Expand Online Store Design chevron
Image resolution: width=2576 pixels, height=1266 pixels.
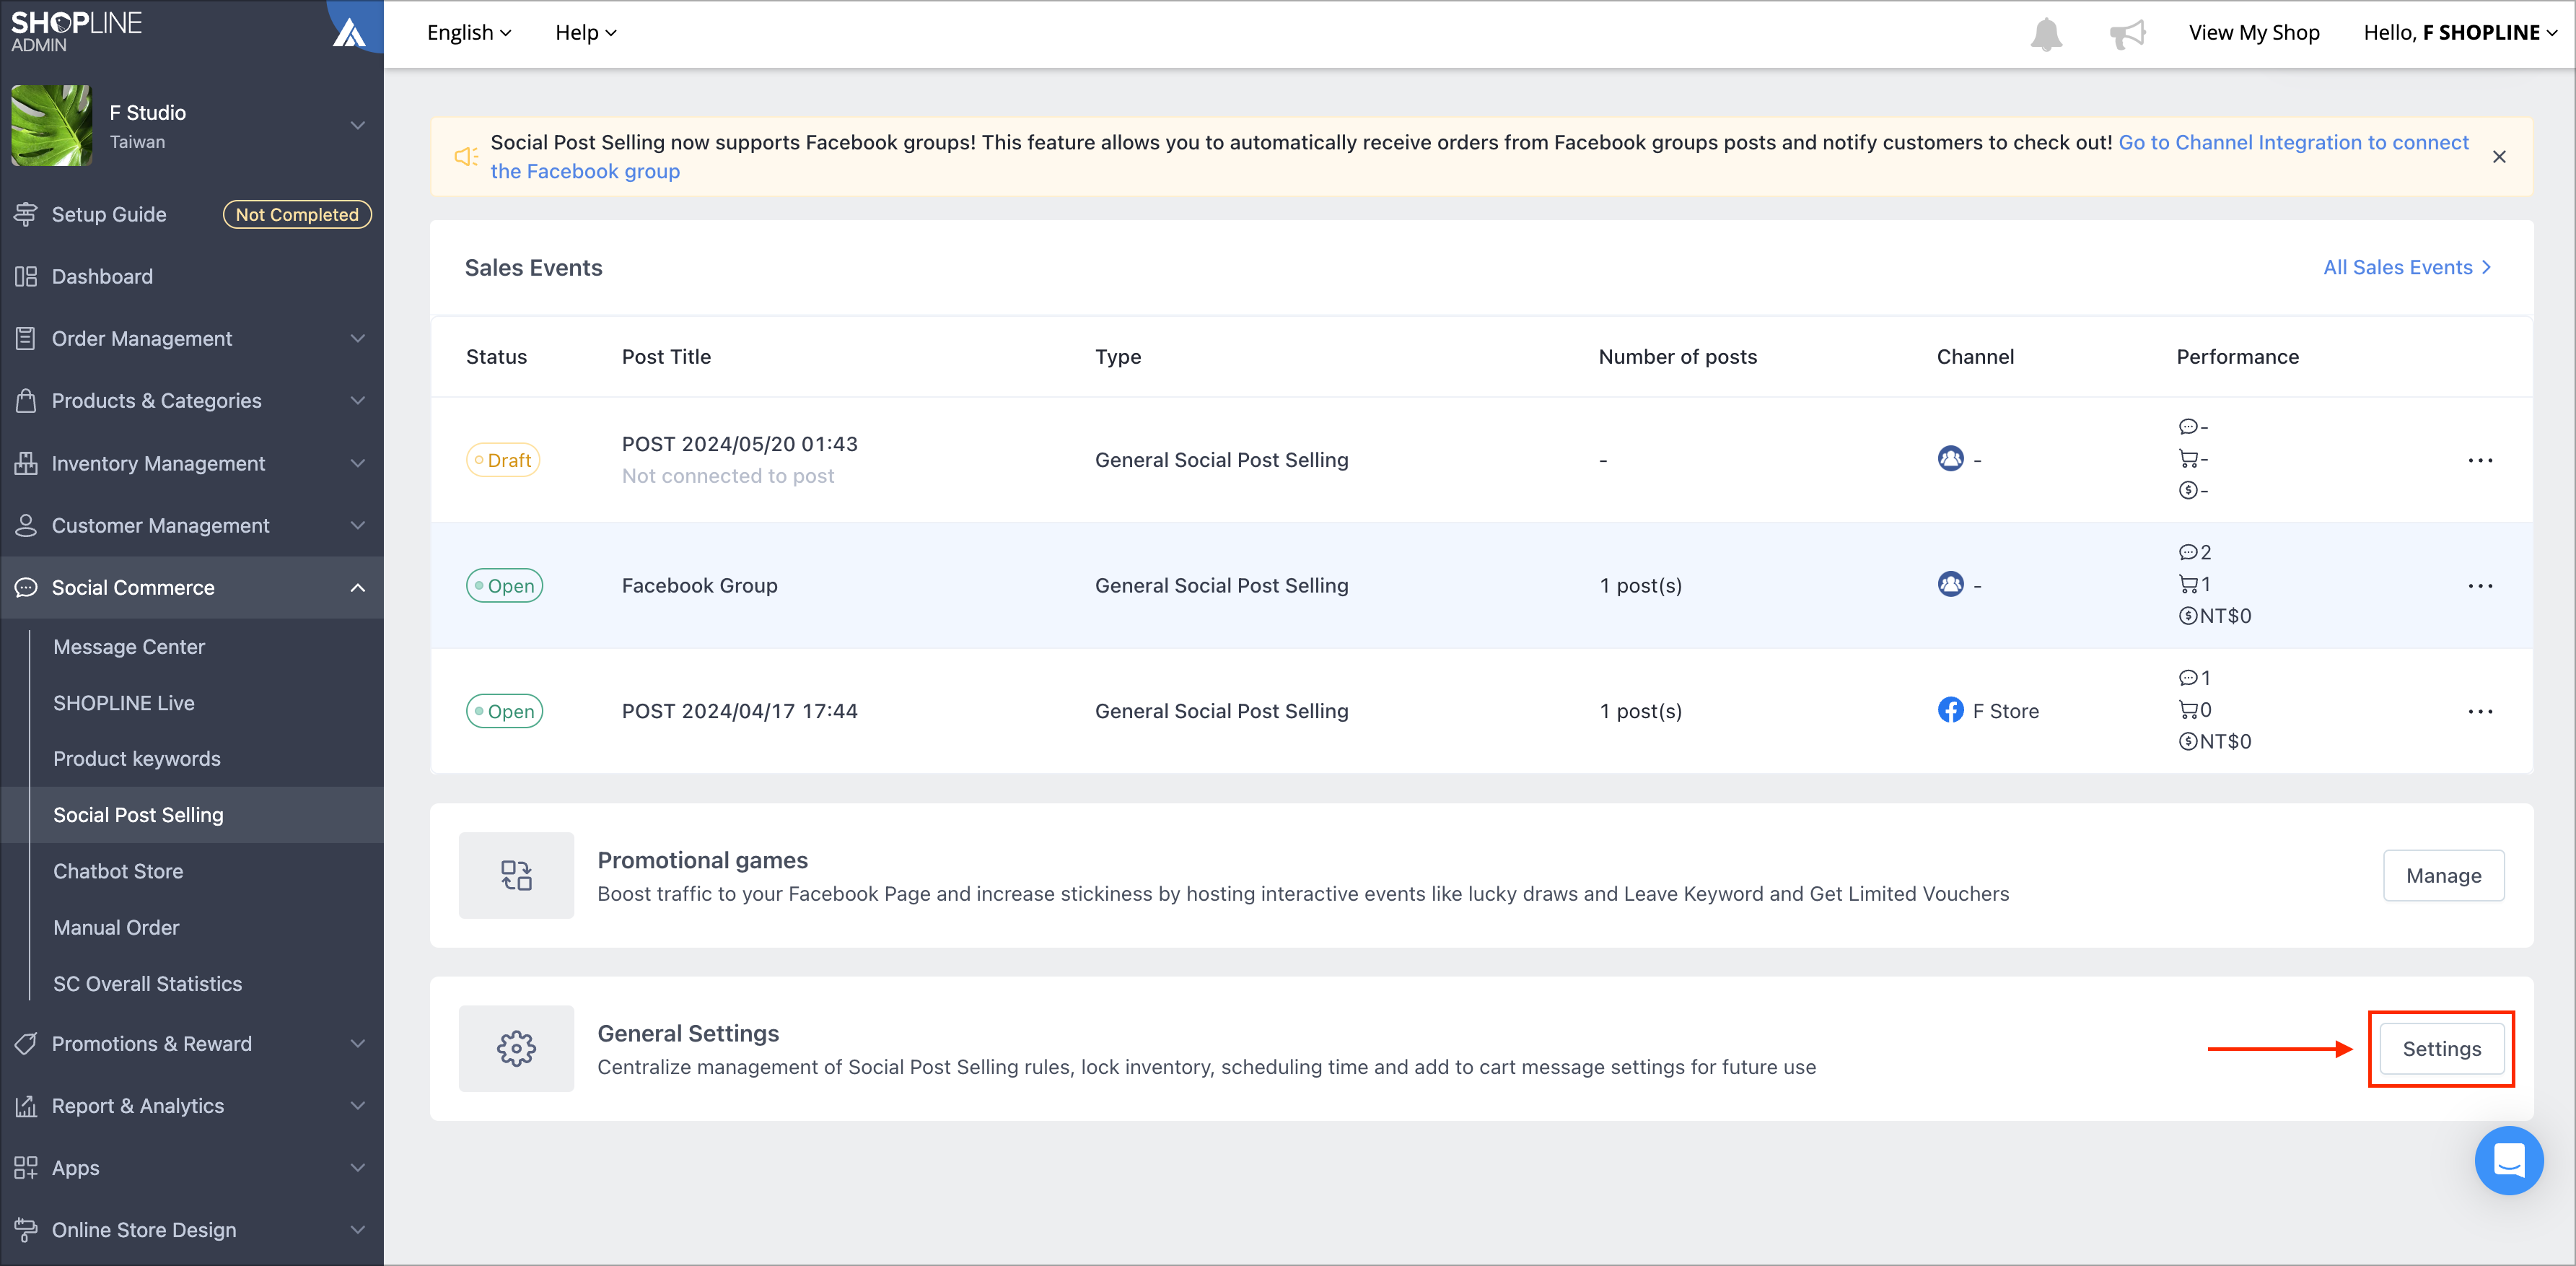click(x=357, y=1230)
